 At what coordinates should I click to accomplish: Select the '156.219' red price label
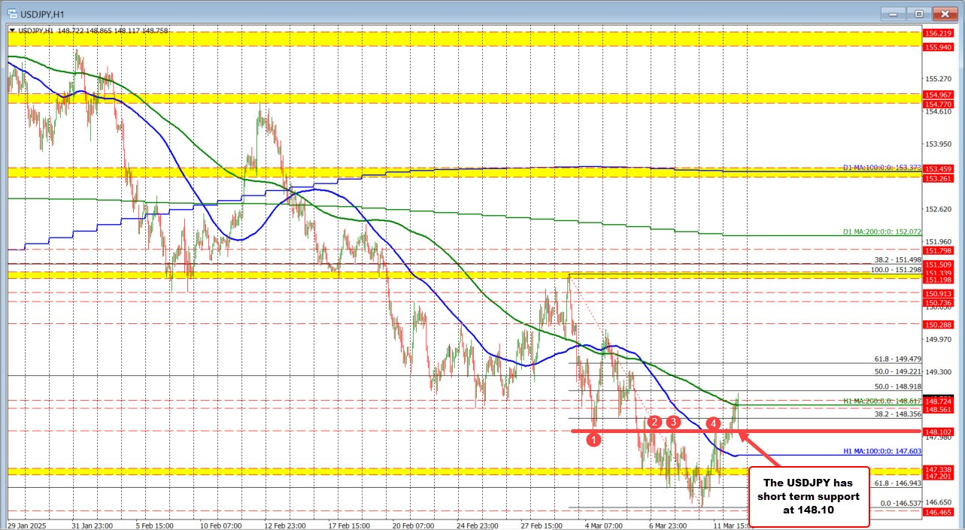tap(937, 35)
